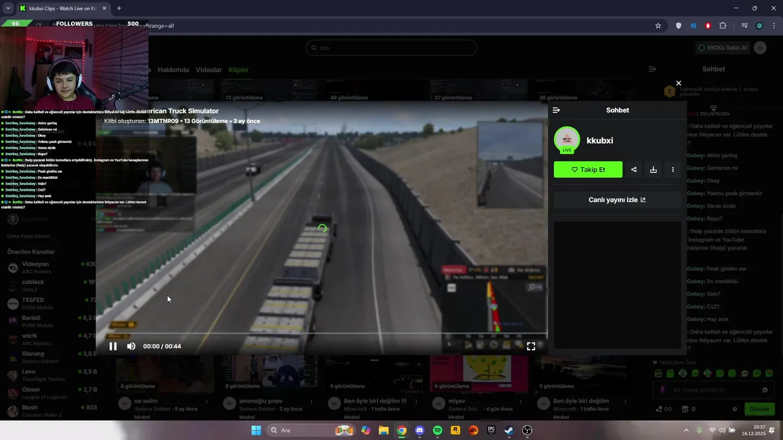Open chat settings gear icon
Screen dimensions: 783x440
[x=735, y=409]
